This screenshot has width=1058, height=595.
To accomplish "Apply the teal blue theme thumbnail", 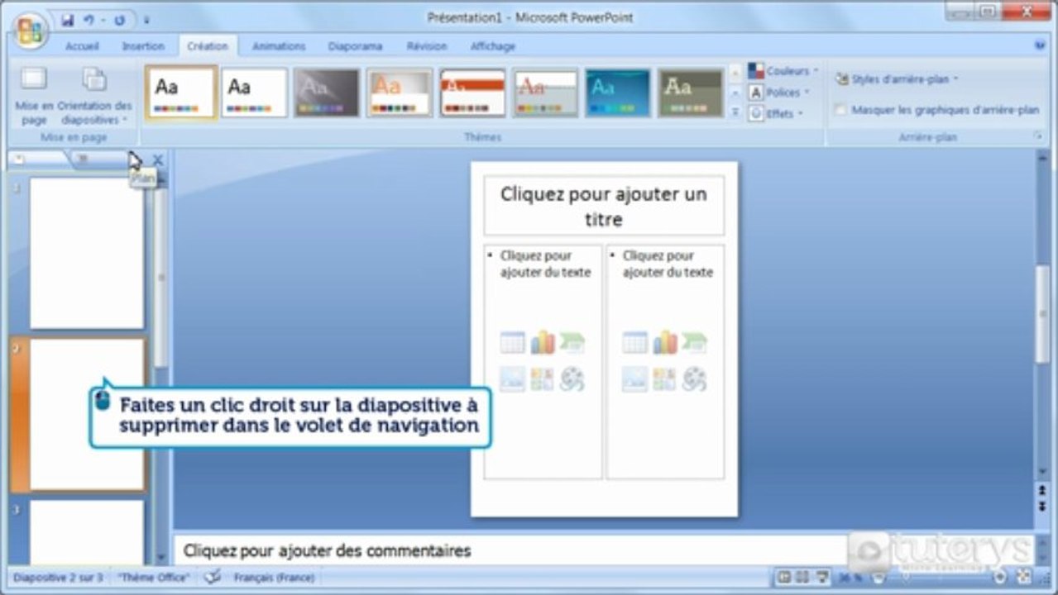I will pyautogui.click(x=618, y=93).
